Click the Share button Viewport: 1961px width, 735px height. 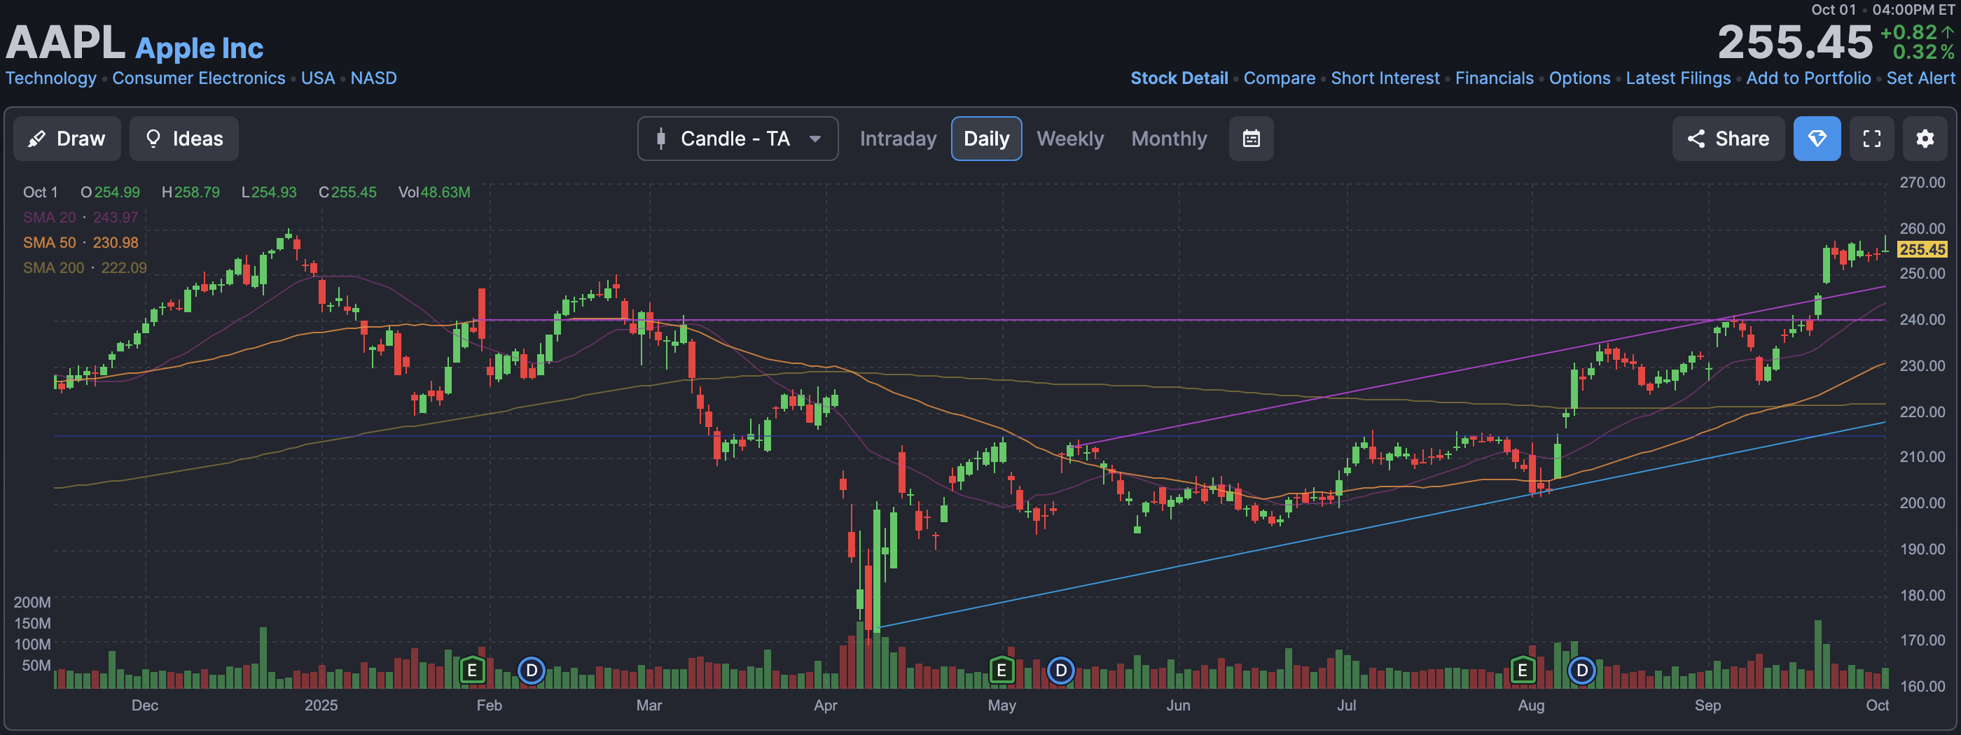[x=1728, y=139]
